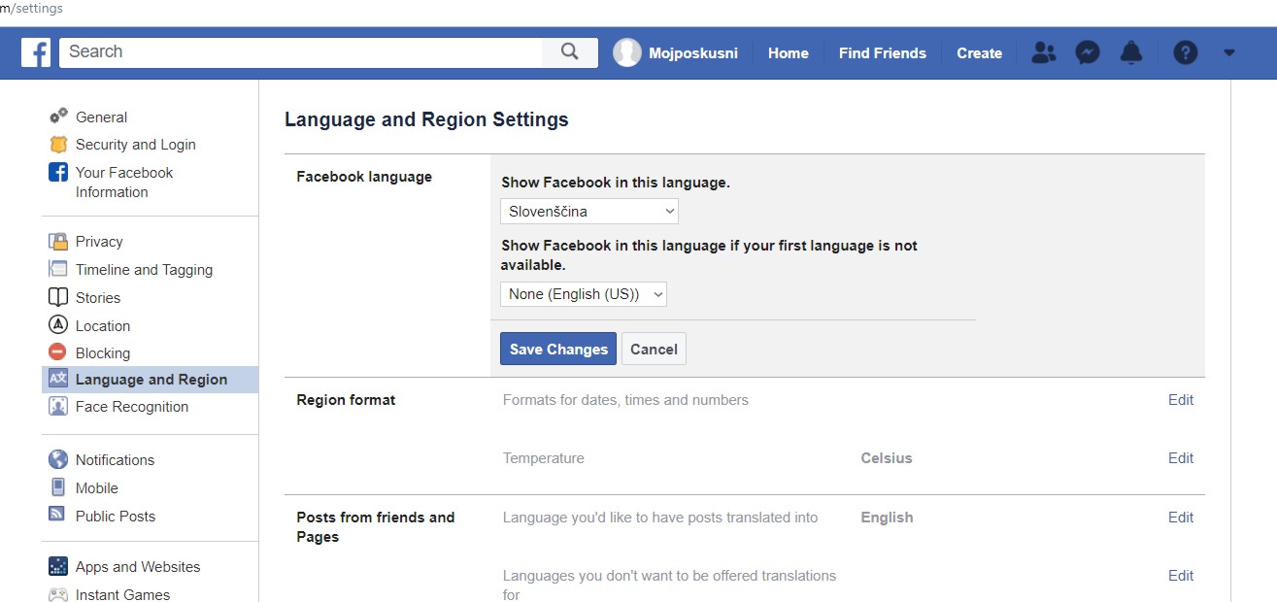Image resolution: width=1277 pixels, height=602 pixels.
Task: Click the Cancel button
Action: pyautogui.click(x=654, y=350)
